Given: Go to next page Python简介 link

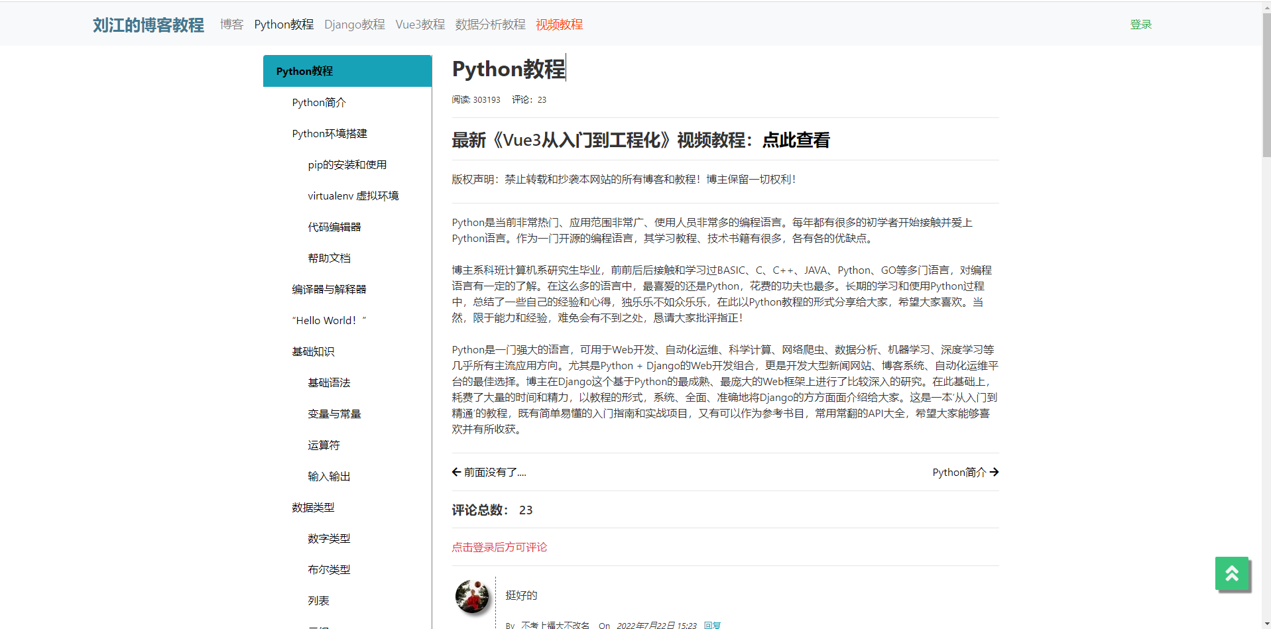Looking at the screenshot, I should point(965,472).
